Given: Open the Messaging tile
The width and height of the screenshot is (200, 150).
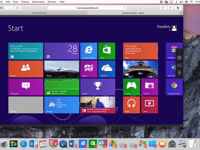Looking at the screenshot, I should (x=26, y=87).
